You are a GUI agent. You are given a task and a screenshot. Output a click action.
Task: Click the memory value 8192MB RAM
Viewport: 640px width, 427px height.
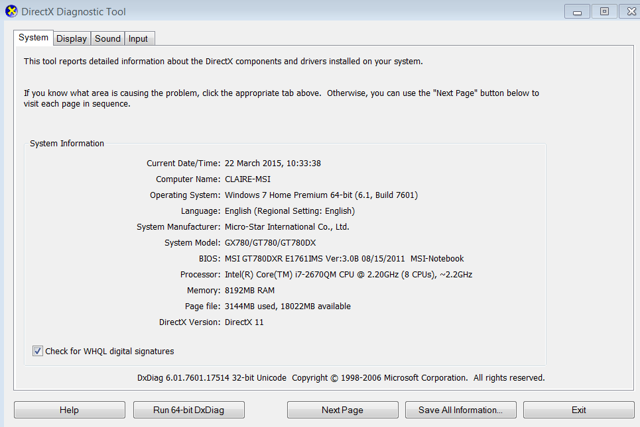tap(249, 291)
